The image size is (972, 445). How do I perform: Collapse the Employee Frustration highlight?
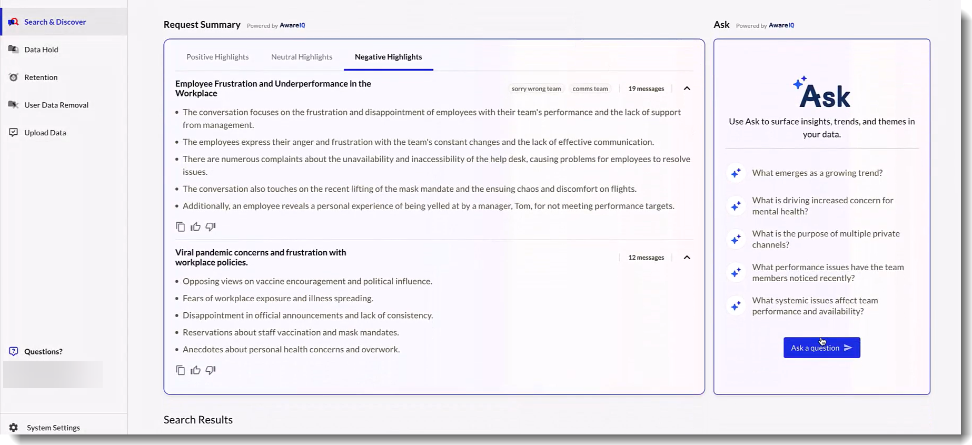(687, 88)
